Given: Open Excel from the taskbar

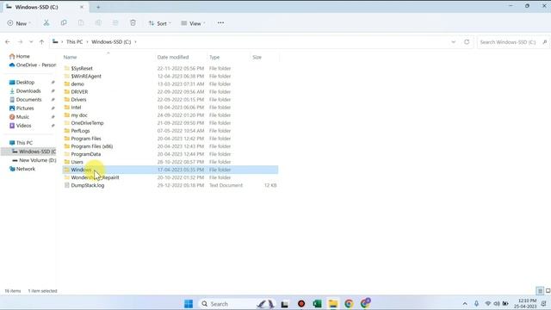Looking at the screenshot, I should [317, 304].
